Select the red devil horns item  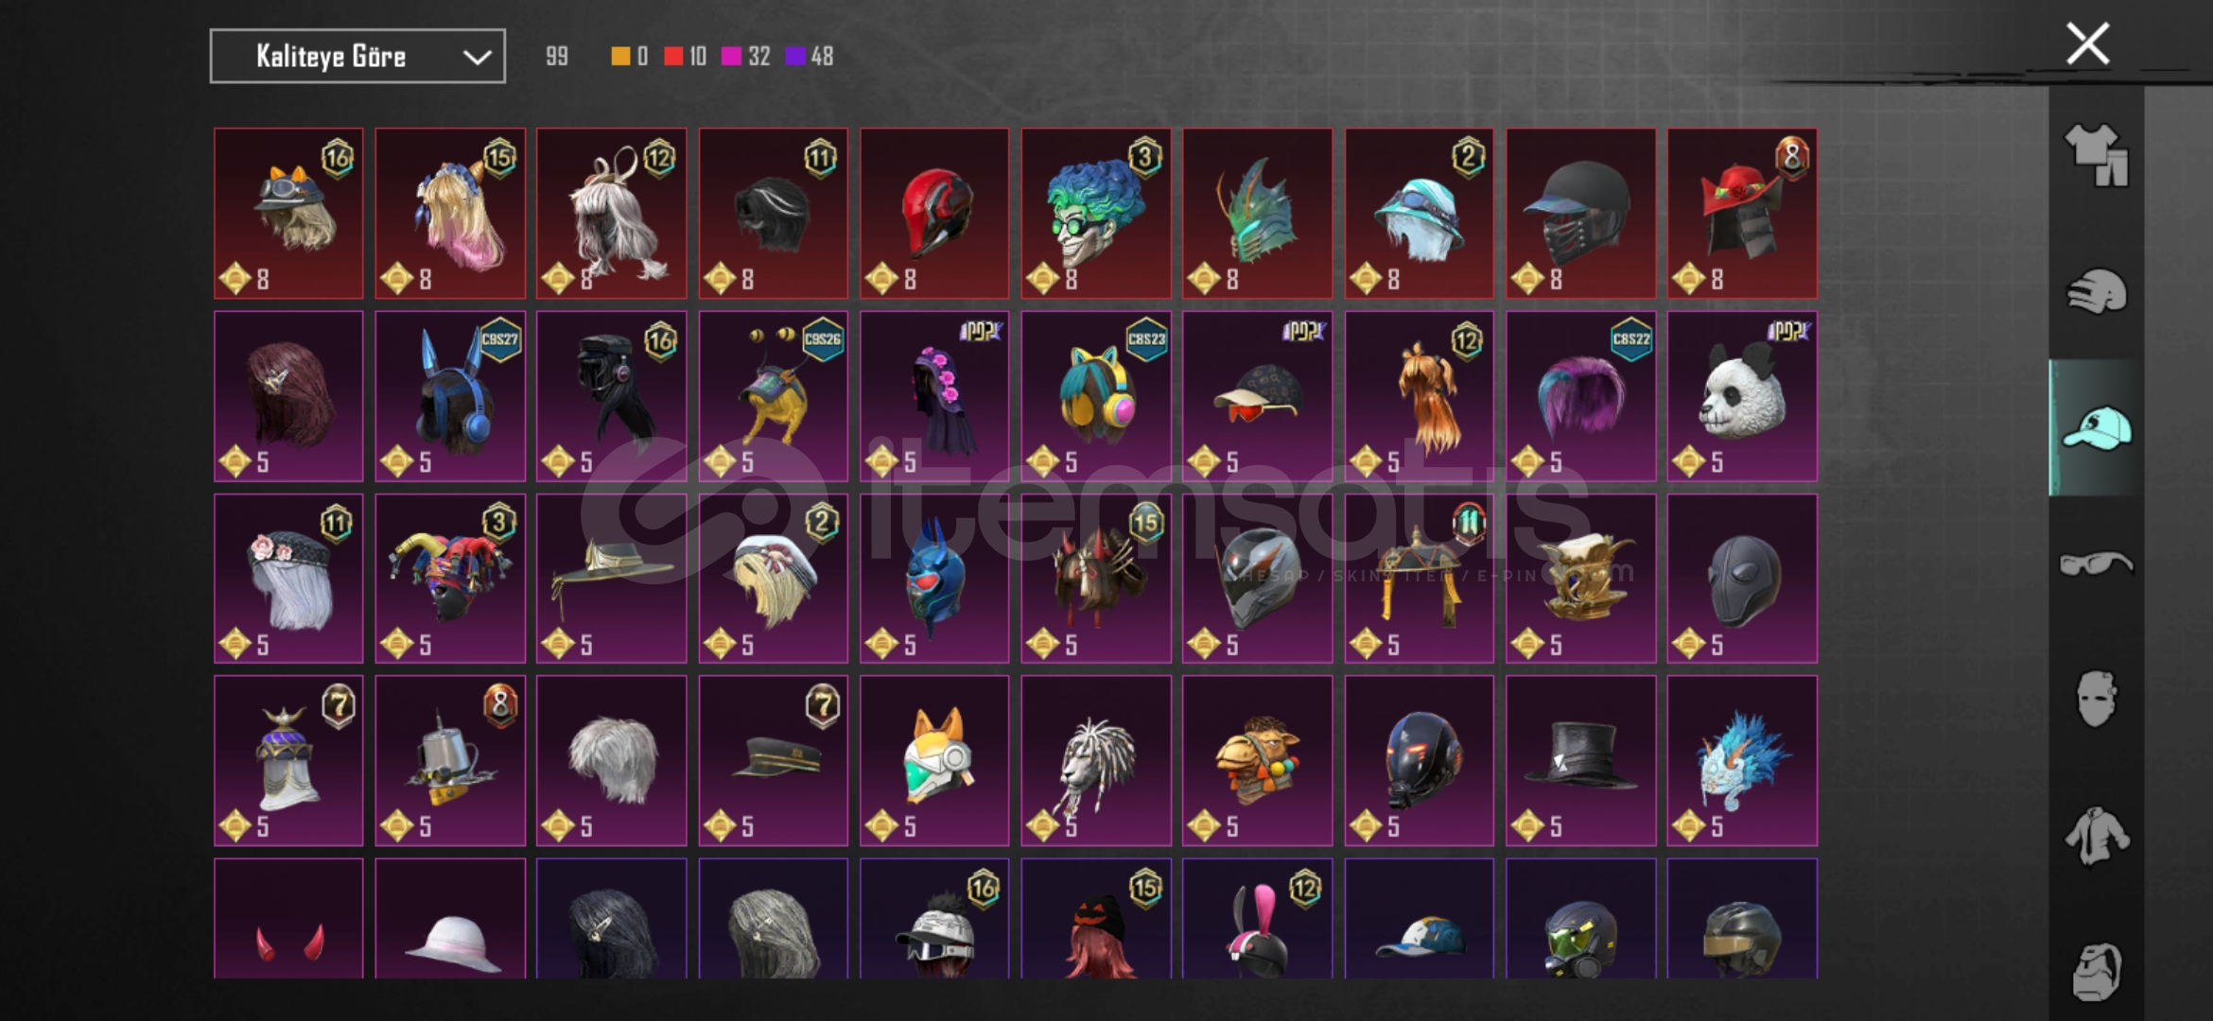click(x=288, y=918)
